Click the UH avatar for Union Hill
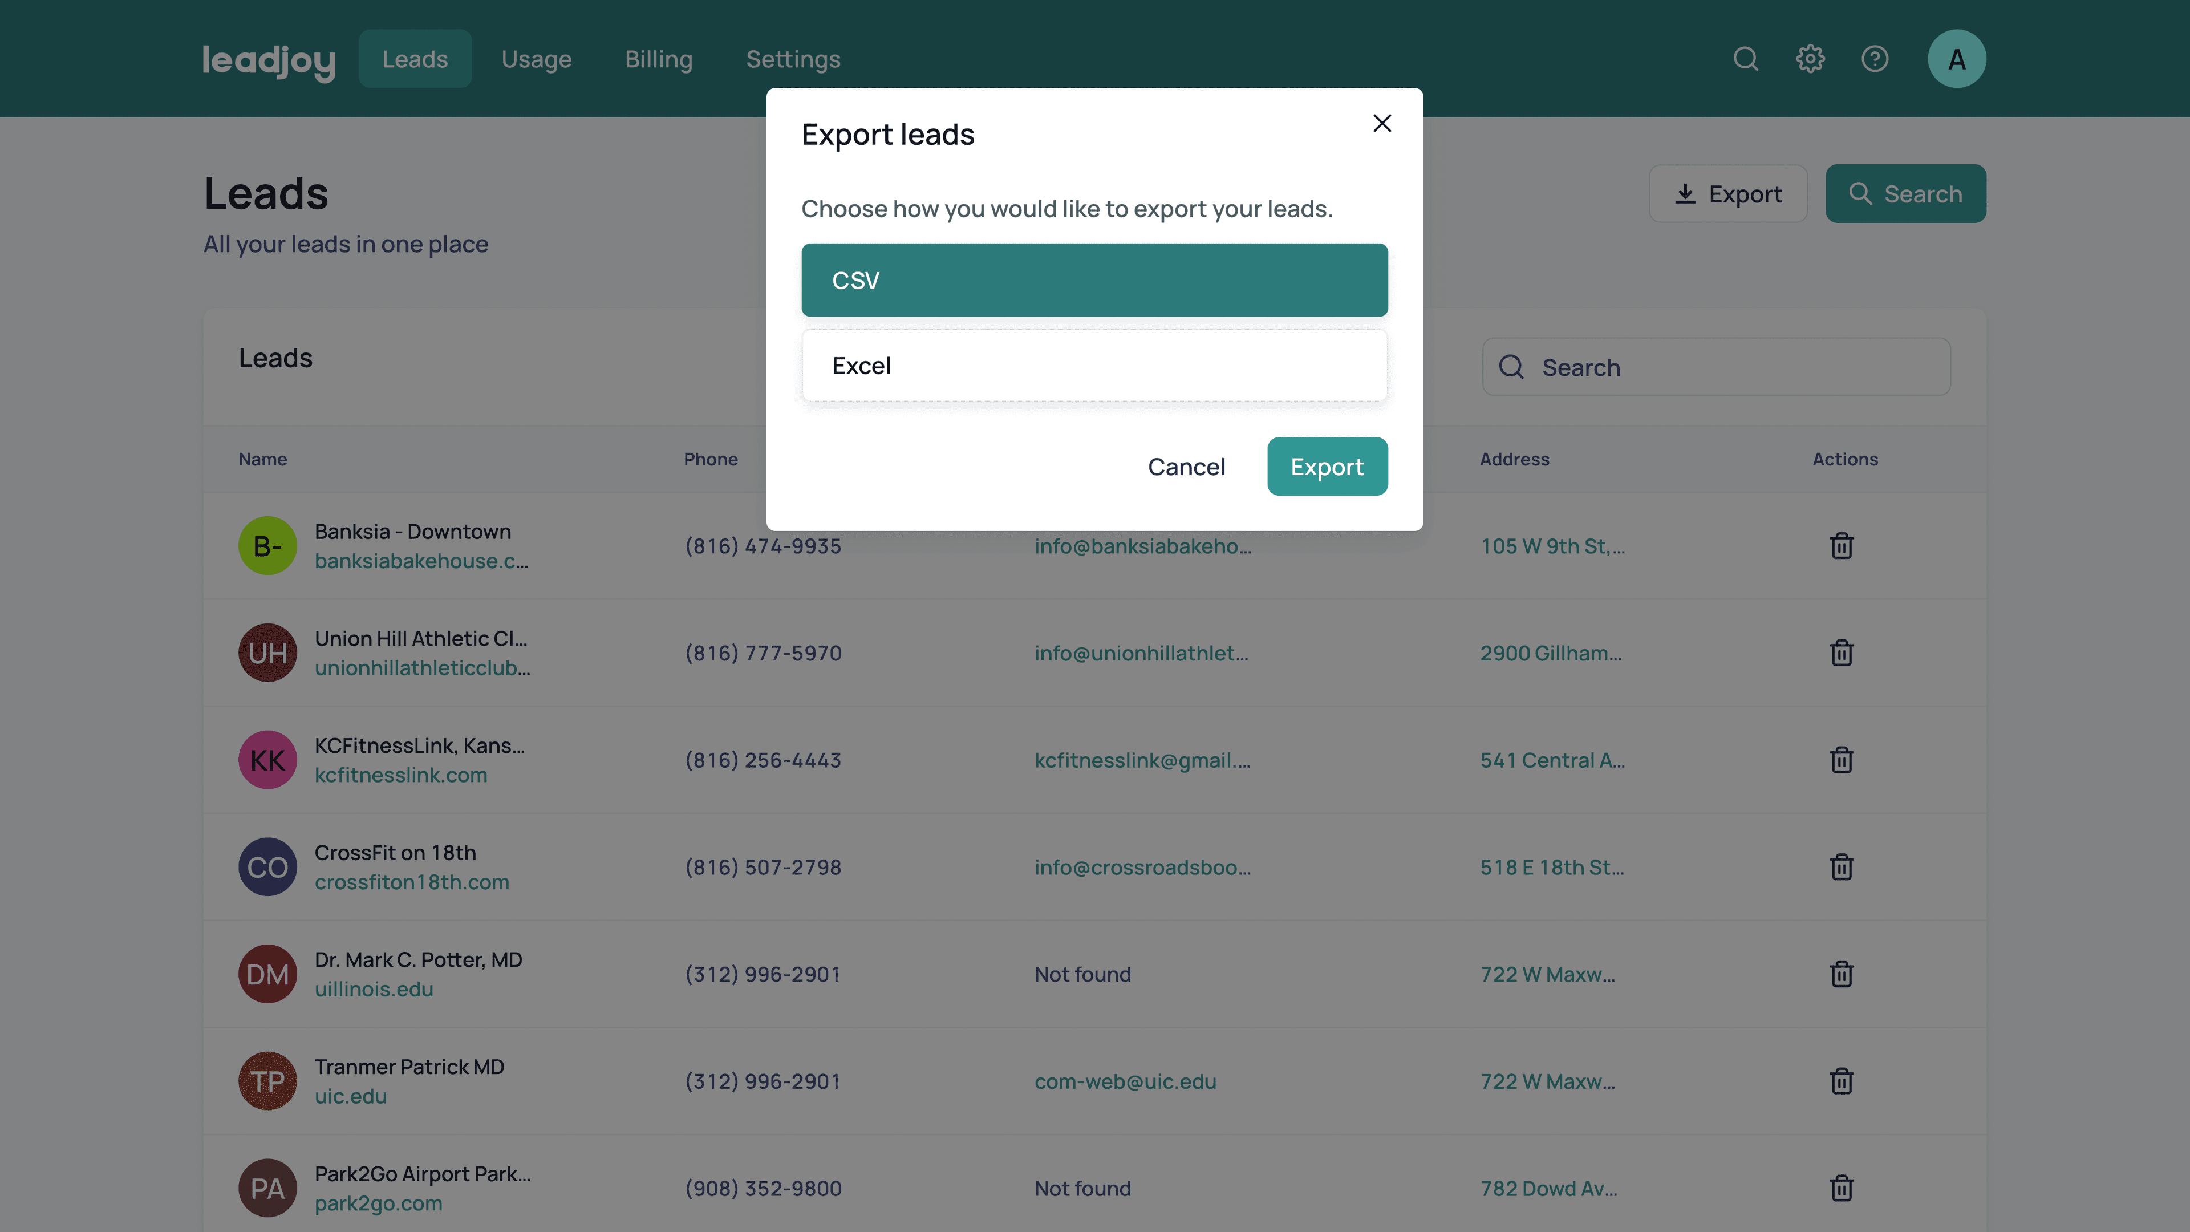 [267, 653]
